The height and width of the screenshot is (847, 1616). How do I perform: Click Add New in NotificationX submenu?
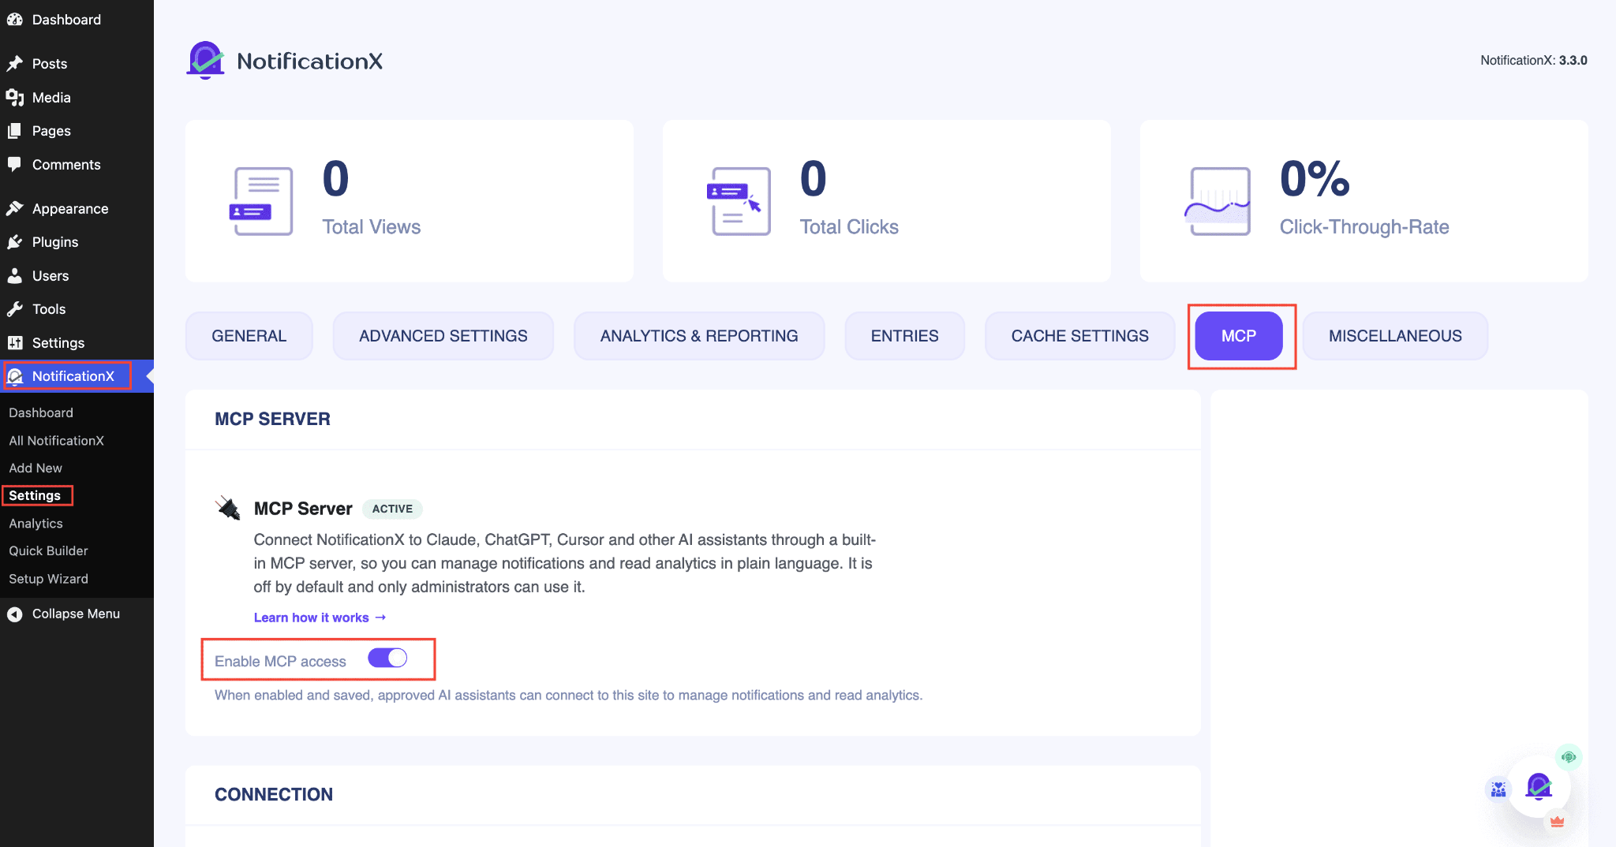pos(36,468)
